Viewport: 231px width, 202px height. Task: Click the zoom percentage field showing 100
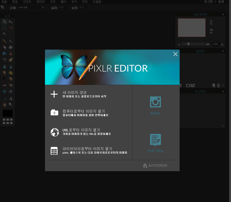pos(215,44)
